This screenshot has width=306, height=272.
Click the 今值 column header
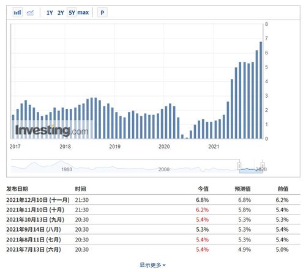[x=203, y=189]
